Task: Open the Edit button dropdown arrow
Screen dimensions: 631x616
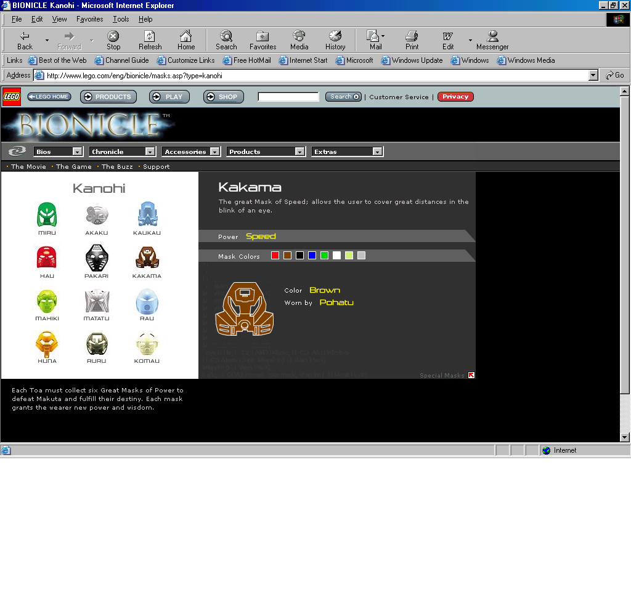Action: [470, 40]
